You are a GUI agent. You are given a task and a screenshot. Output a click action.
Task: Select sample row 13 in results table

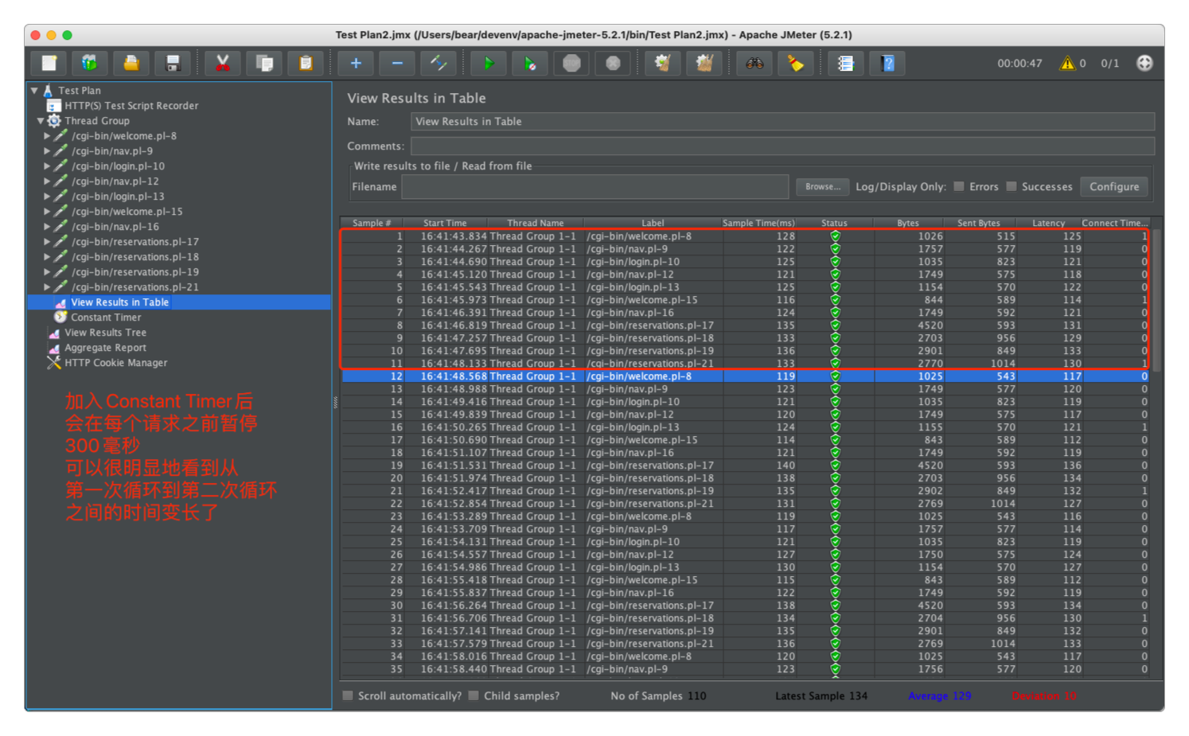[x=745, y=389]
